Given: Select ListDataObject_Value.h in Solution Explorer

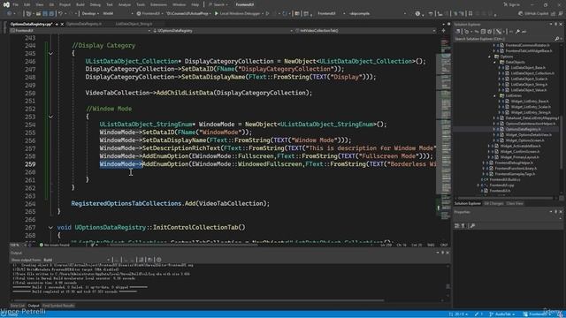Looking at the screenshot, I should [x=528, y=90].
